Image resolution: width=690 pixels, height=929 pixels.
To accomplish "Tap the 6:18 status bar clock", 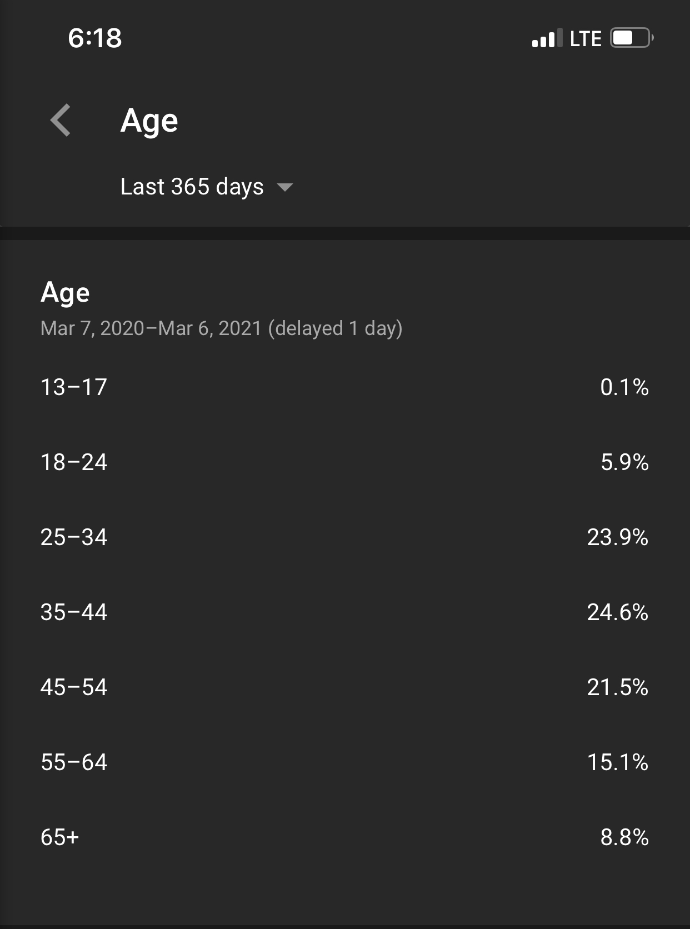I will (x=94, y=38).
